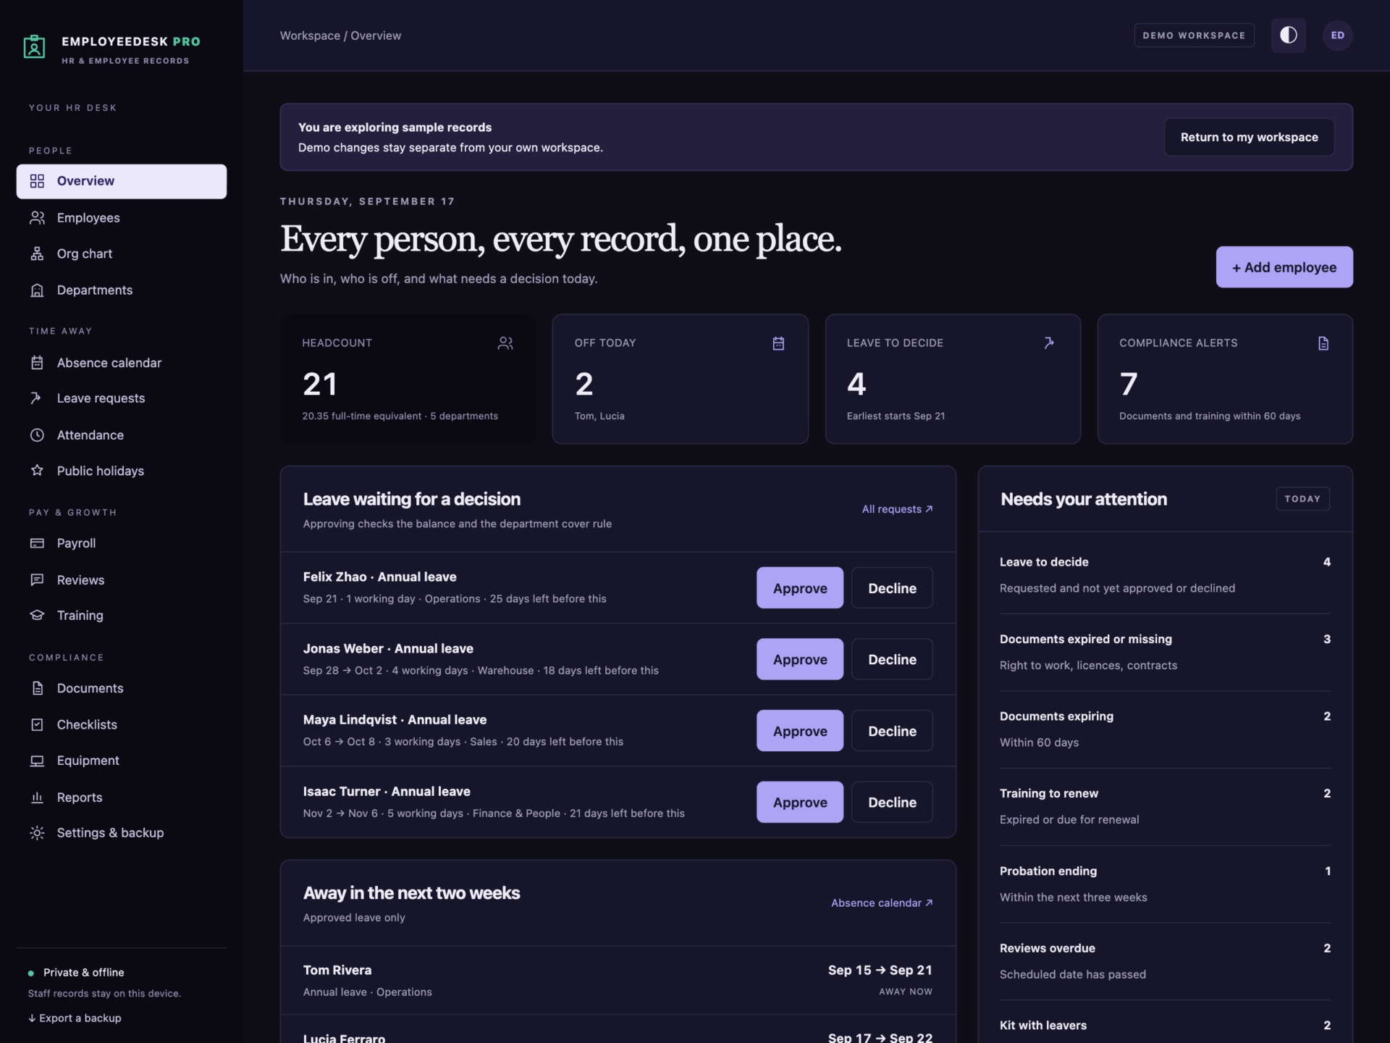Select 'Documents expired or missing' row
The height and width of the screenshot is (1043, 1390).
pyautogui.click(x=1165, y=652)
